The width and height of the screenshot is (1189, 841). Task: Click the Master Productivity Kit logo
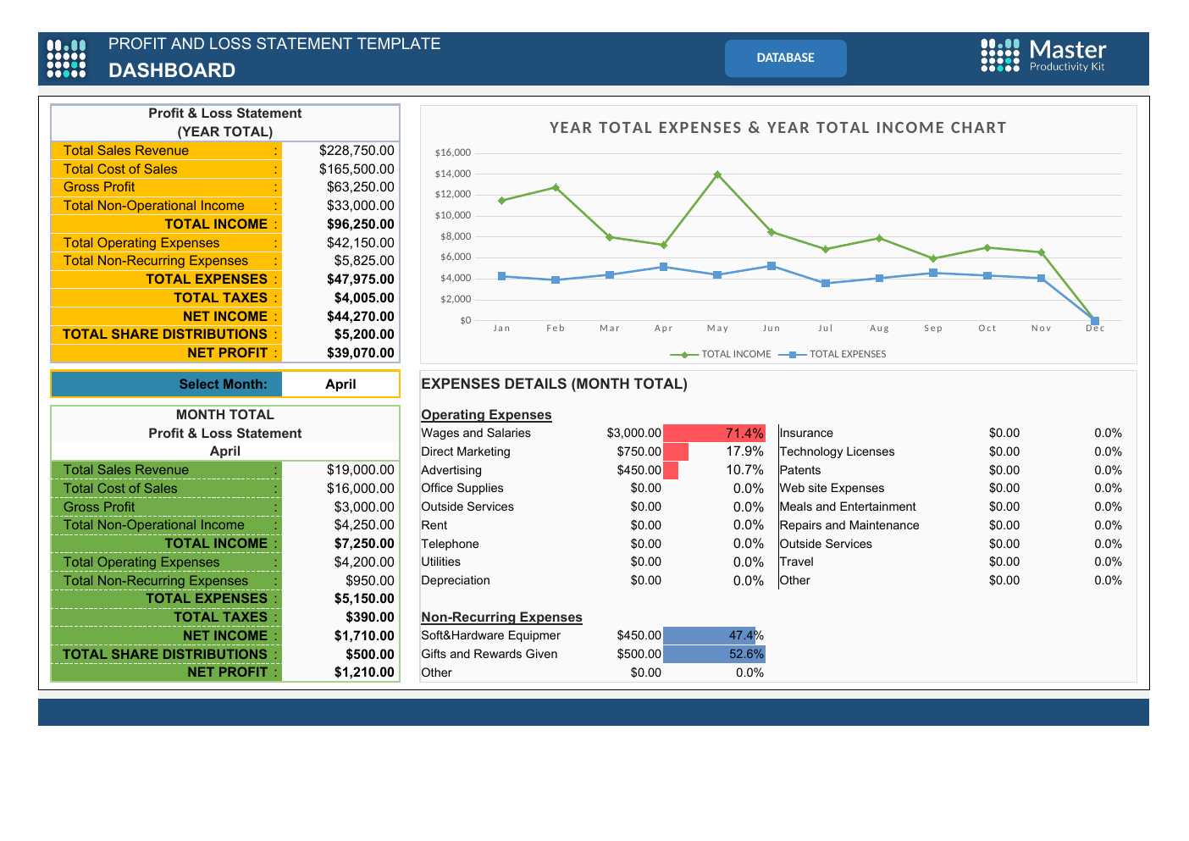click(x=1043, y=56)
